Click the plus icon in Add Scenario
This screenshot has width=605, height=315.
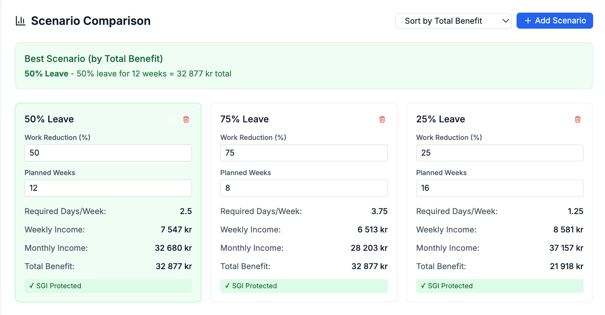click(x=528, y=21)
